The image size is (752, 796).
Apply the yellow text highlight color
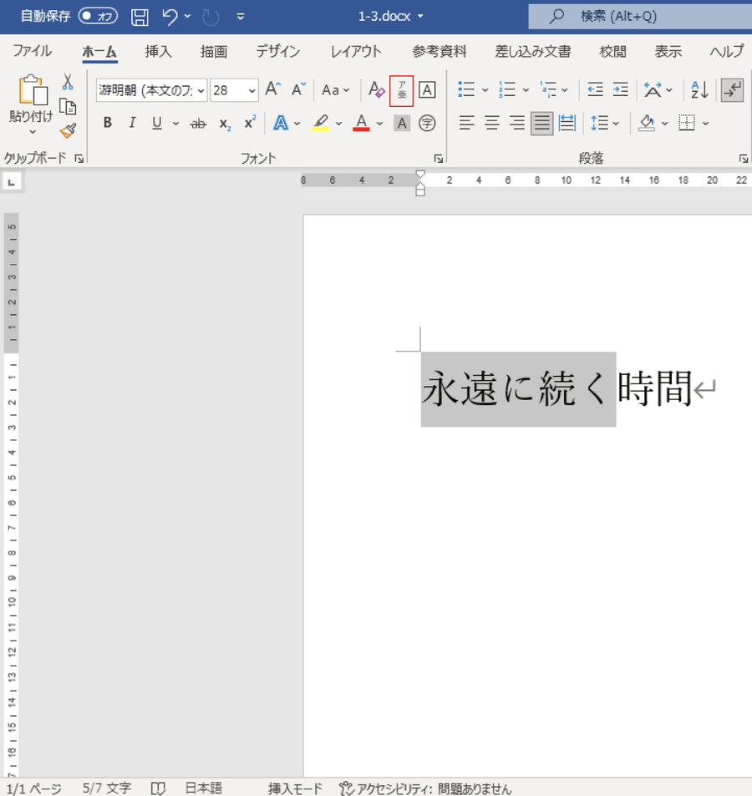click(x=321, y=124)
